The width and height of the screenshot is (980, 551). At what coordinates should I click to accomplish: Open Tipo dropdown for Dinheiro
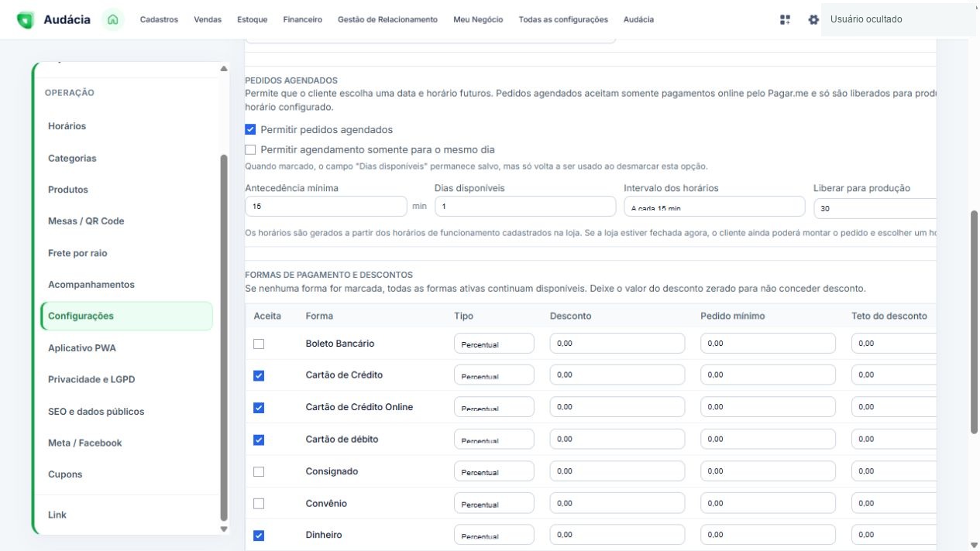point(494,535)
